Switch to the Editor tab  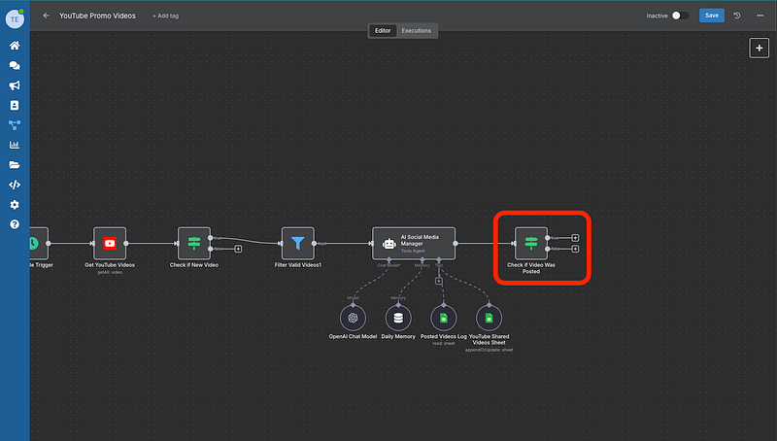click(383, 31)
